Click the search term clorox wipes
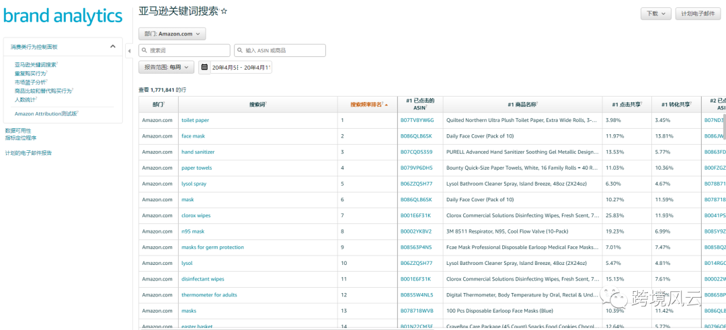 point(196,215)
